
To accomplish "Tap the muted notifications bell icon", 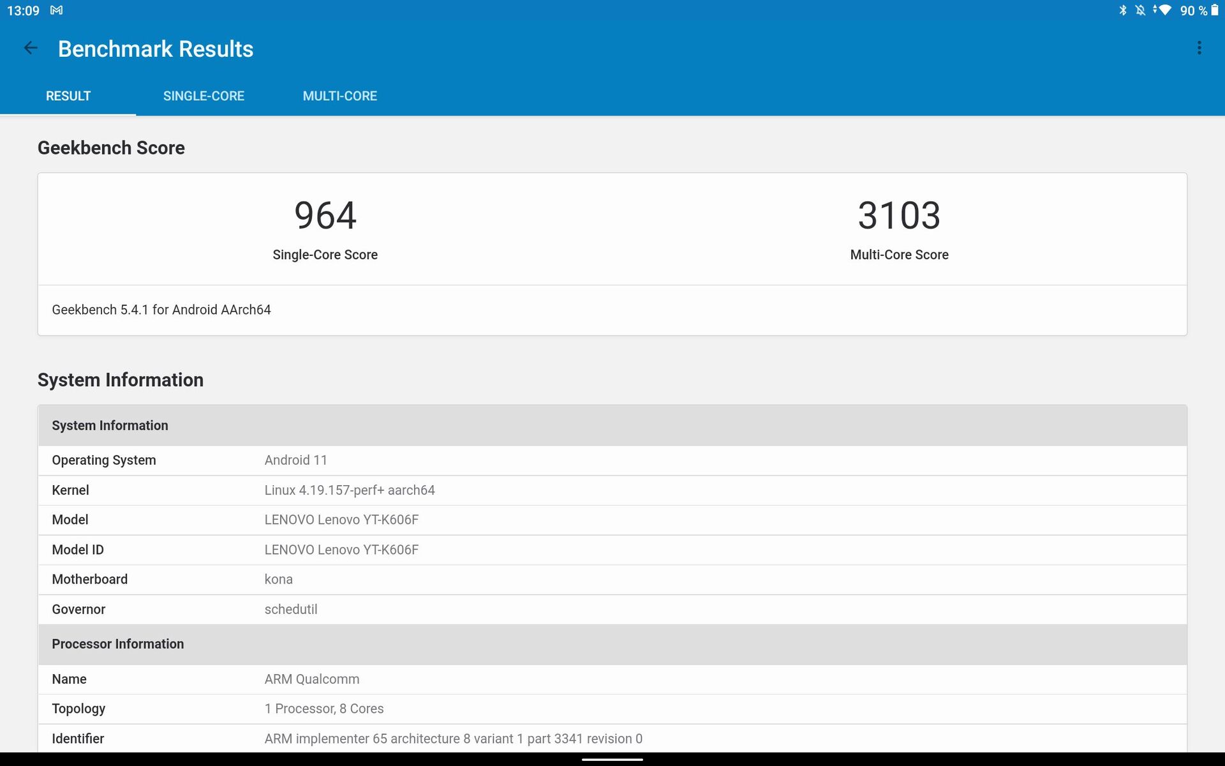I will coord(1140,10).
